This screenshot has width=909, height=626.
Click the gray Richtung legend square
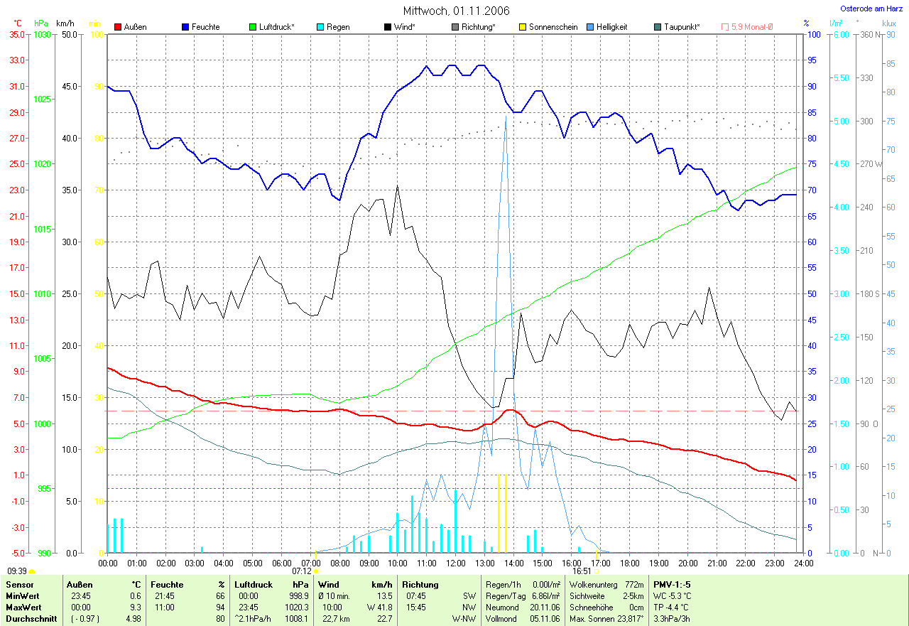455,27
